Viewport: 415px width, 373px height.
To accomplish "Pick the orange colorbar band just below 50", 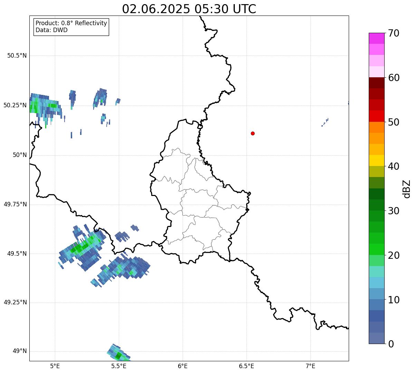I will click(x=376, y=127).
